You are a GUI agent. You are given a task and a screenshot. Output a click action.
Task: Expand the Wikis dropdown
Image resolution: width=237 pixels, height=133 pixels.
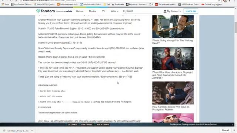(x=114, y=11)
